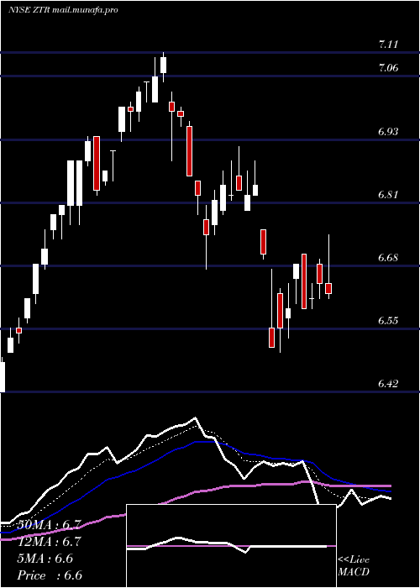Click the 5MA : 6.6 legend text
The width and height of the screenshot is (420, 588).
click(45, 559)
